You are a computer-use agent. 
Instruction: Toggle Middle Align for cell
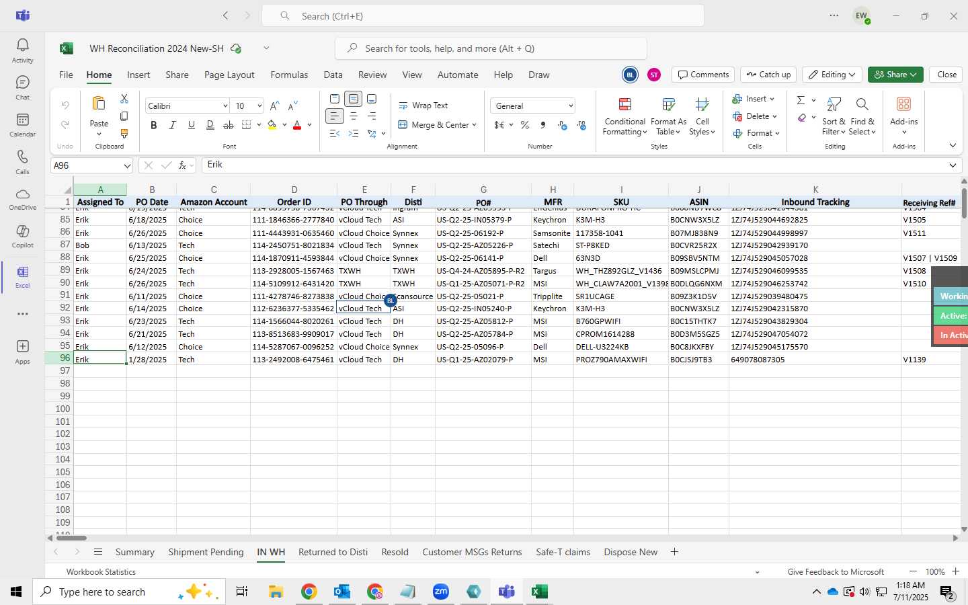(354, 99)
